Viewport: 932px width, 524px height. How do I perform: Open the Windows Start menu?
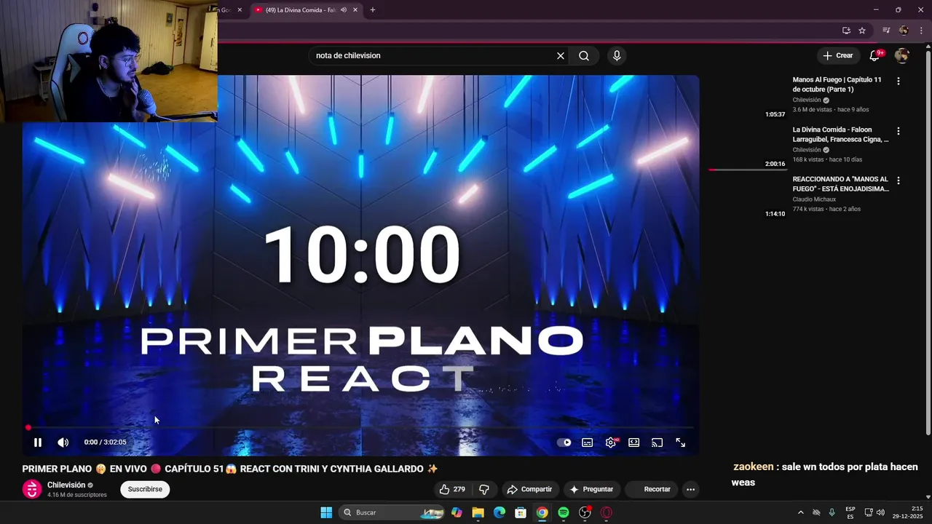[326, 512]
